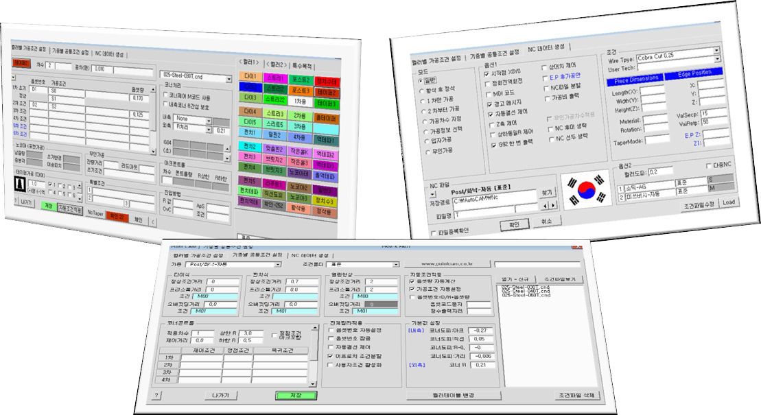Open the 컬러별 가공조건 설정 tab in the common-condition dialog
This screenshot has height=415, width=761.
click(x=198, y=255)
